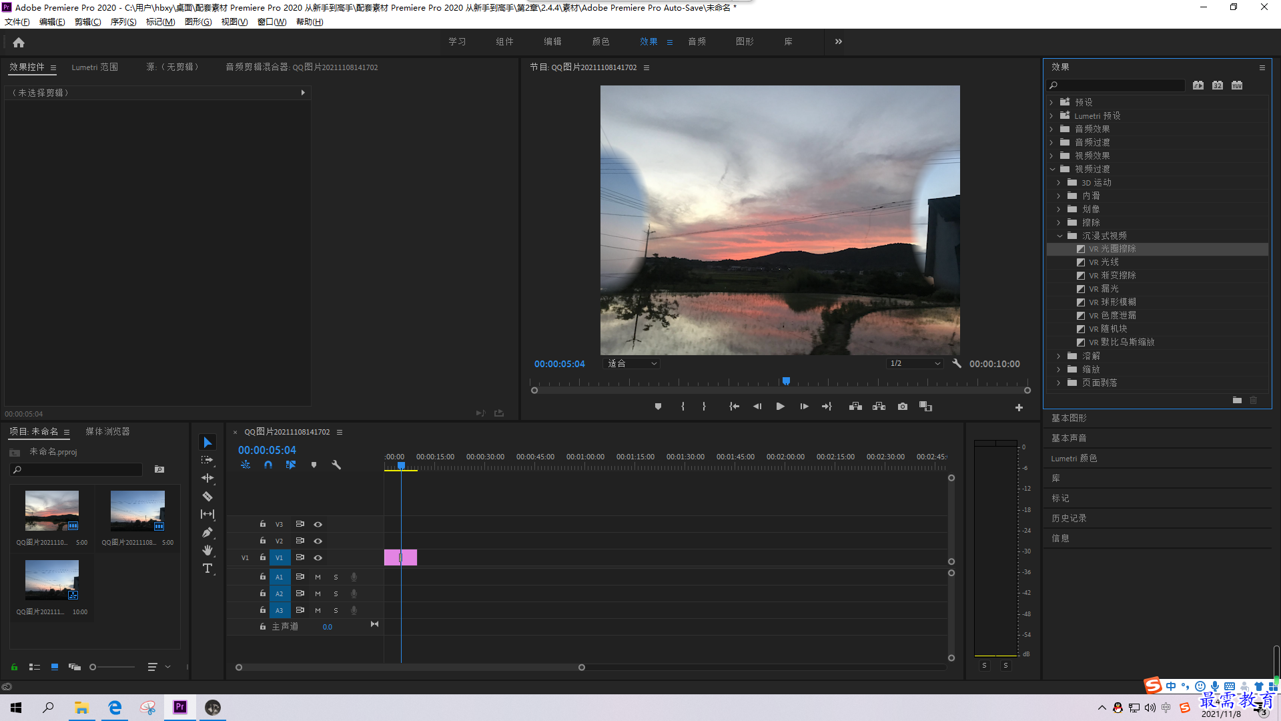Open the zoom level dropdown showing 适合
The width and height of the screenshot is (1281, 721).
[x=632, y=364]
